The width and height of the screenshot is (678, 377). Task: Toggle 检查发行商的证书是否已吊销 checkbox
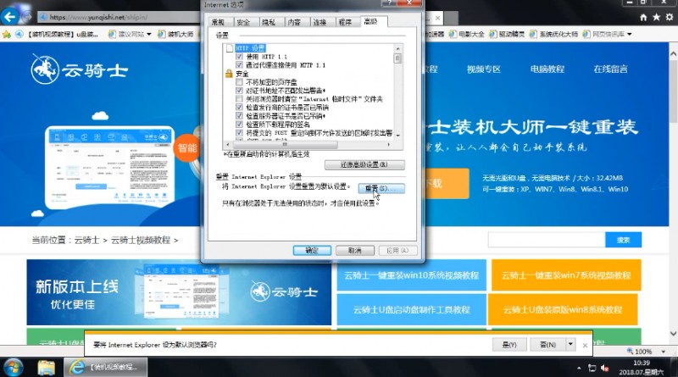coord(239,108)
